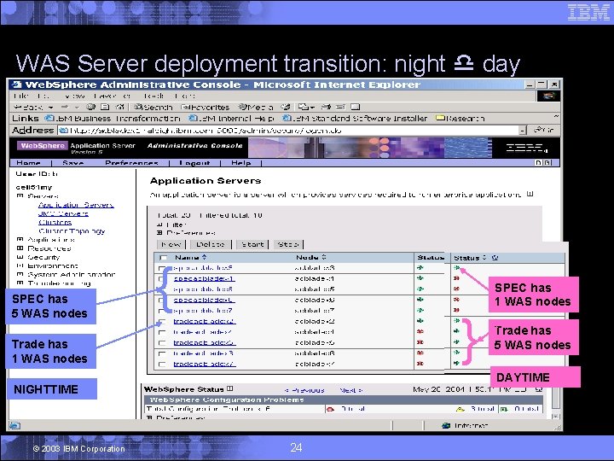Viewport: 614px width, 461px height.
Task: Click the WebSphere Status help icon
Action: (230, 389)
